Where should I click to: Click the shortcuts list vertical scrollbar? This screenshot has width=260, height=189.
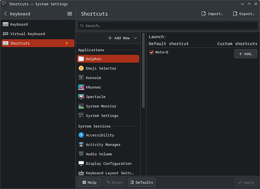pyautogui.click(x=143, y=70)
